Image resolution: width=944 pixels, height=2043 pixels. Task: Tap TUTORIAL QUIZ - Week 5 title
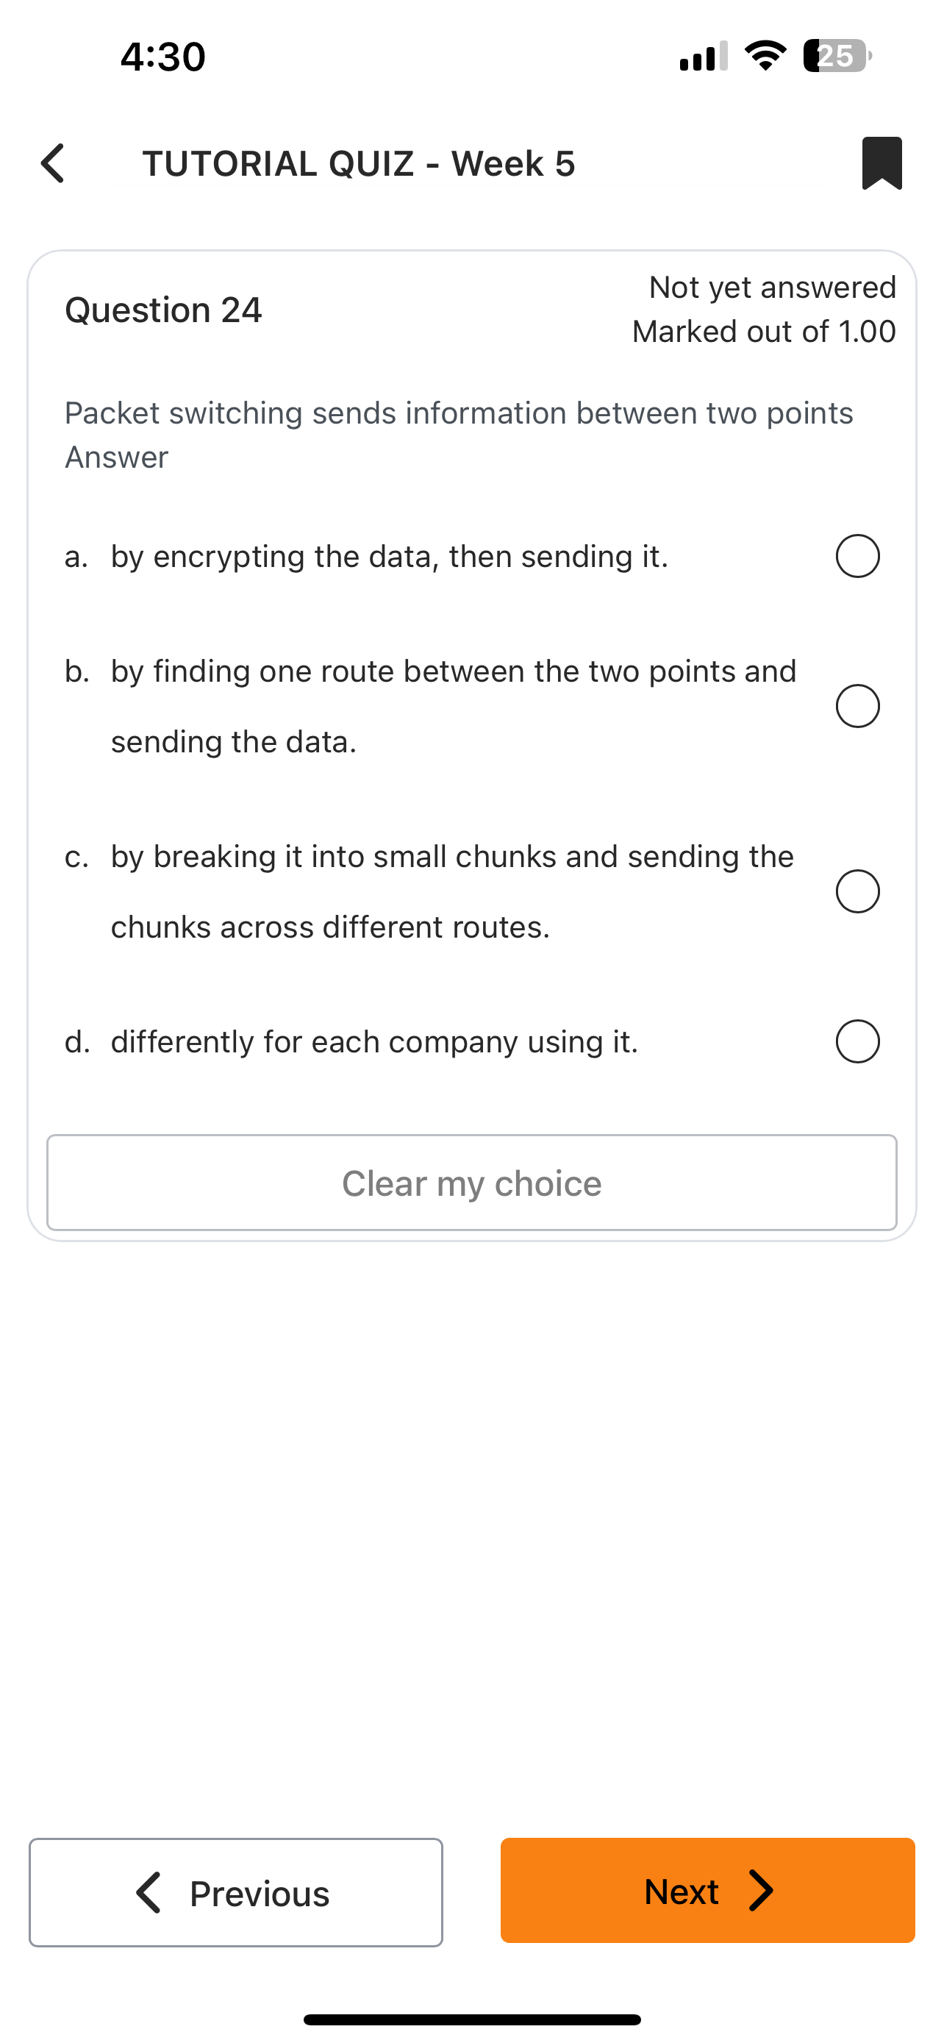[x=358, y=163]
